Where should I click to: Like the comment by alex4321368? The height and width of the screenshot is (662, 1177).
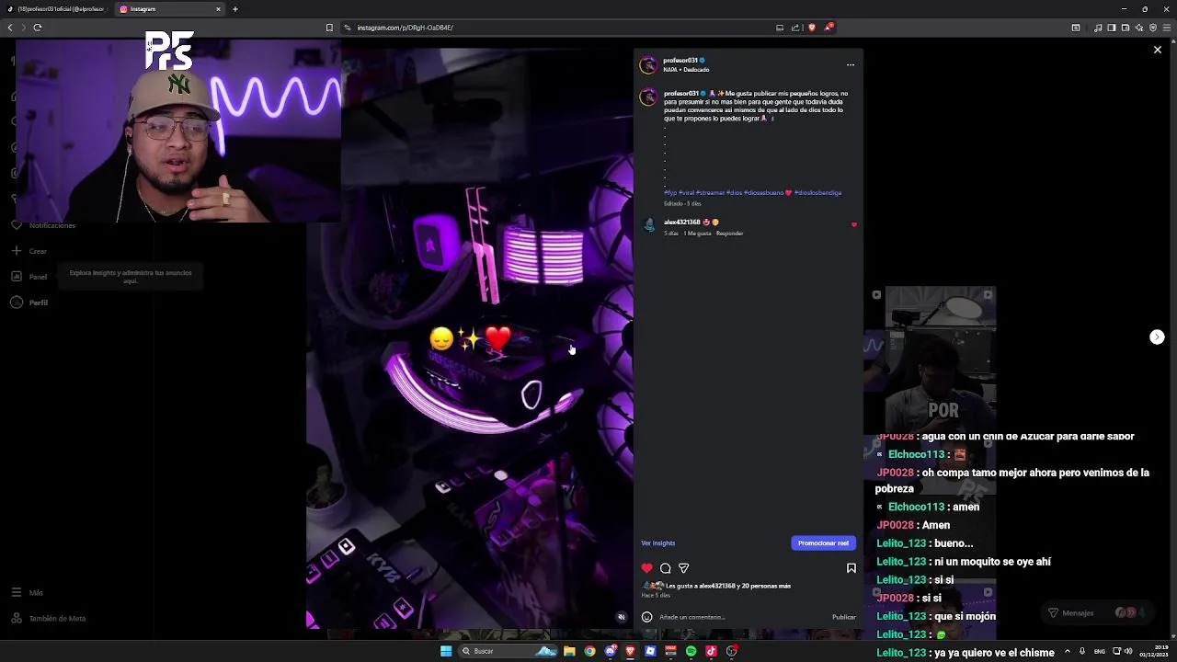click(853, 224)
